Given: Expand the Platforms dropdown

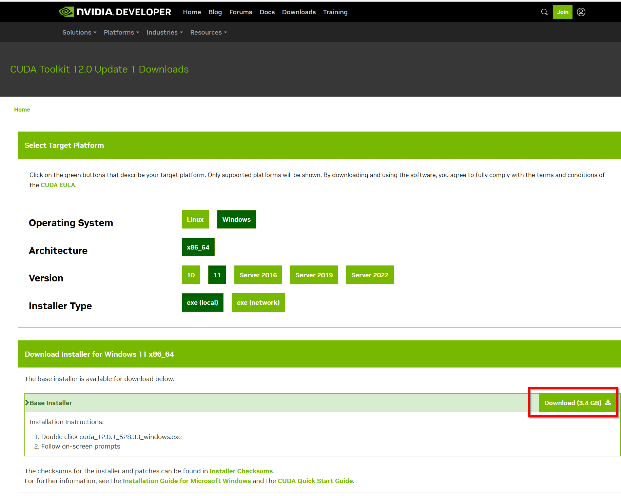Looking at the screenshot, I should pyautogui.click(x=121, y=32).
